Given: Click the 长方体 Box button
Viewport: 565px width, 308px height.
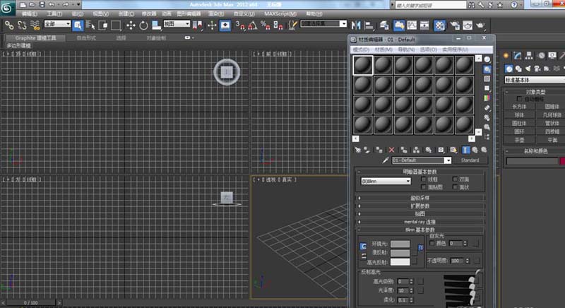Looking at the screenshot, I should click(519, 107).
